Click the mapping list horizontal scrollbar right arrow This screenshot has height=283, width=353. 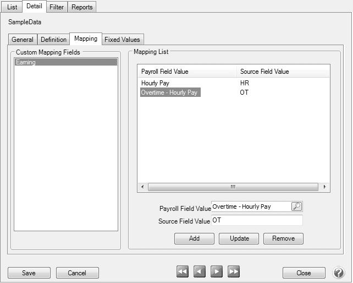[x=325, y=187]
